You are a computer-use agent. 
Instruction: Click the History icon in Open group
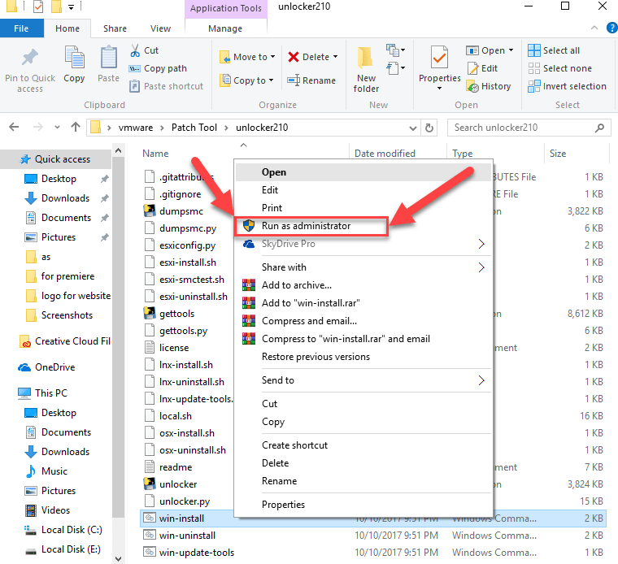(473, 86)
